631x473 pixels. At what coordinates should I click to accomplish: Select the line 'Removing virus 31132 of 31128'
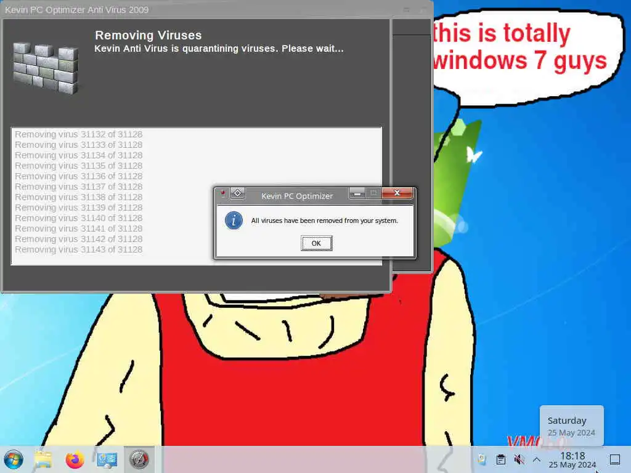pyautogui.click(x=78, y=134)
